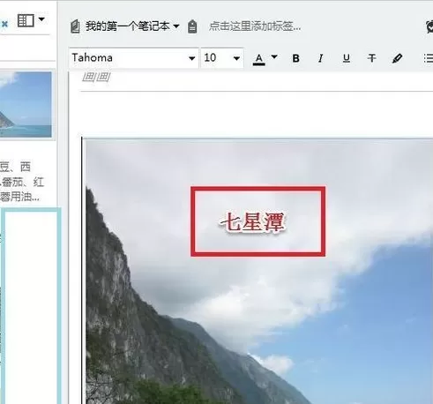This screenshot has width=433, height=404.
Task: Click the 点击这里添加标签 tag field
Action: coord(255,26)
